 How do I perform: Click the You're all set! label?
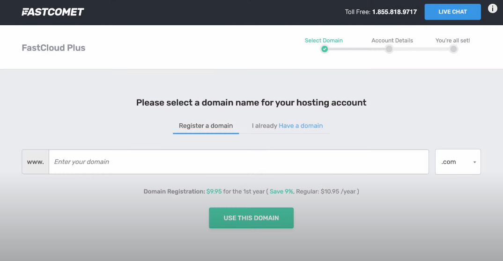coord(452,40)
